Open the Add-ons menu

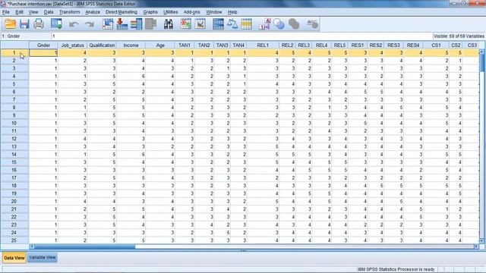(x=191, y=12)
